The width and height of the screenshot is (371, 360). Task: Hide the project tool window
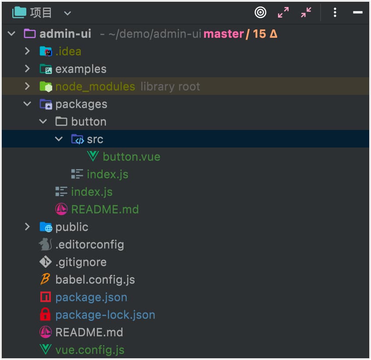coord(357,12)
